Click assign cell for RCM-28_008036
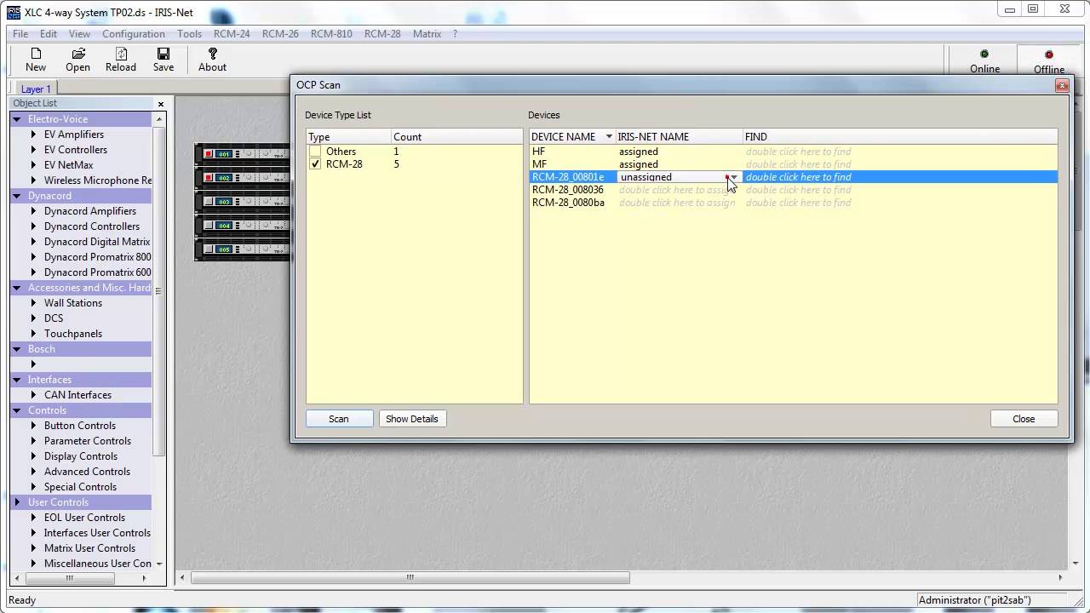 680,190
